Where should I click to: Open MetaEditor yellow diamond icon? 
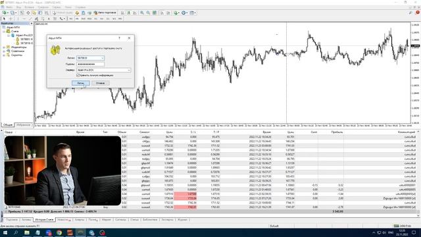(77, 13)
